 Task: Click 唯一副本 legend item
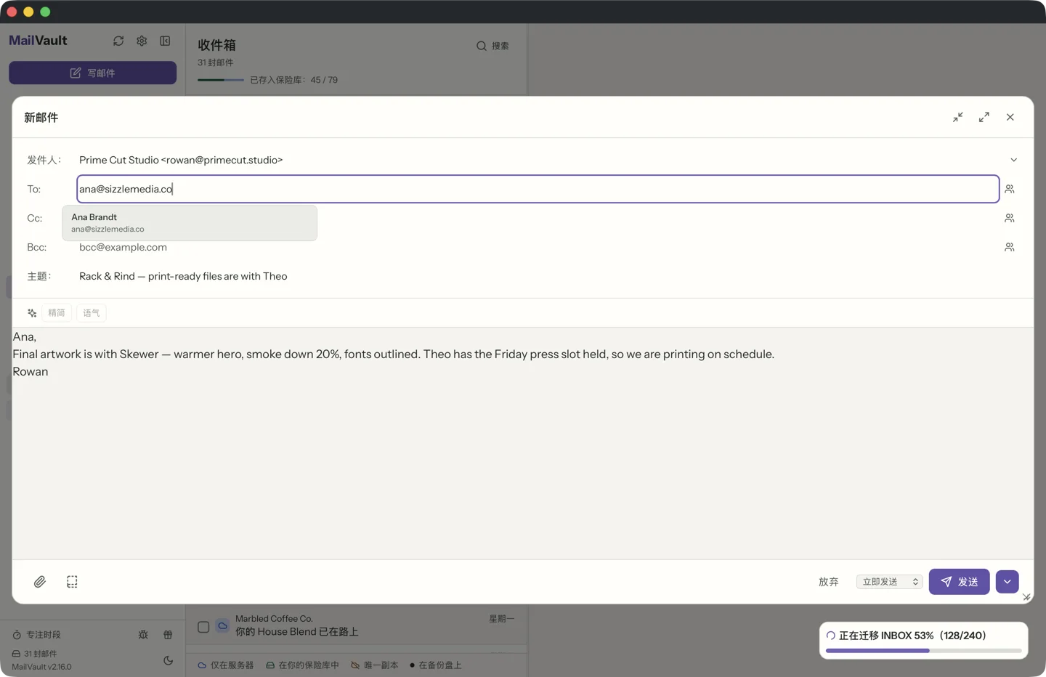[375, 665]
